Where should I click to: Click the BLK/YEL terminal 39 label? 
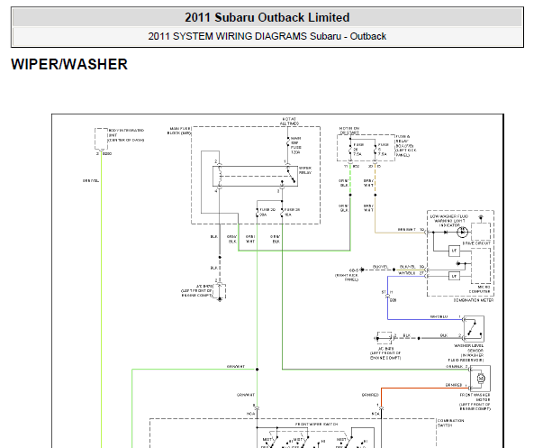[412, 267]
